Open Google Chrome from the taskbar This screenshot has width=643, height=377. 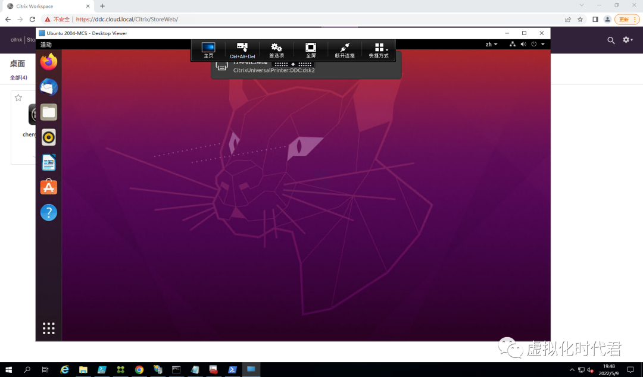[139, 370]
